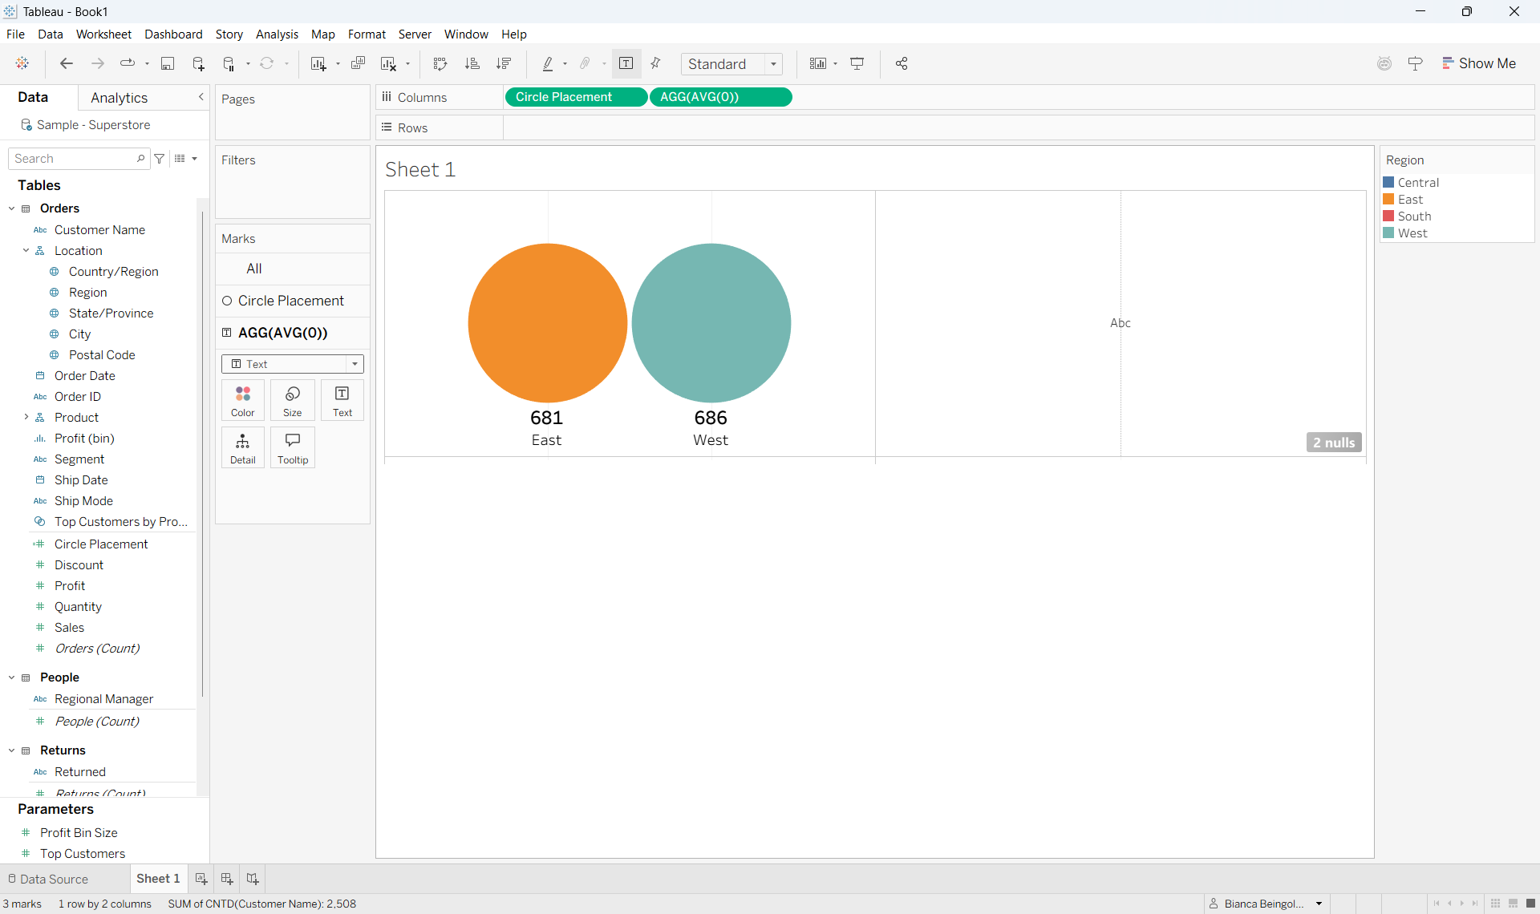Click the Duplicate sheet icon
The height and width of the screenshot is (914, 1540).
(359, 63)
